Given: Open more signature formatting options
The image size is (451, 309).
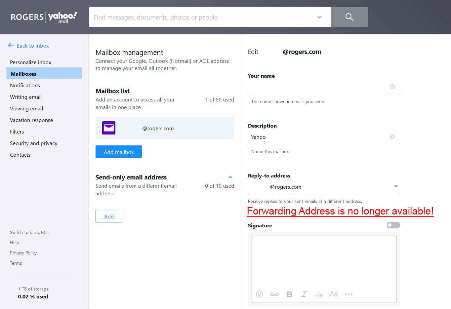Looking at the screenshot, I should tap(348, 294).
